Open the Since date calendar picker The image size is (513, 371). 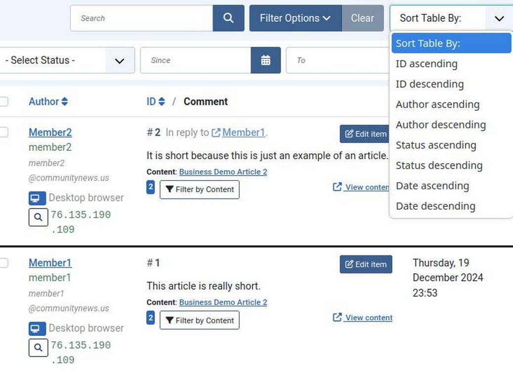pos(266,60)
